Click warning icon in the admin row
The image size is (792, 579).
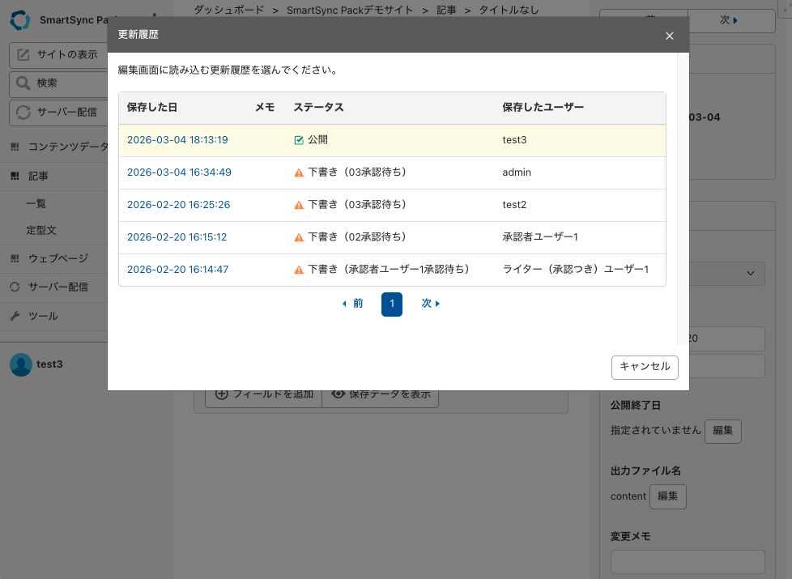tap(299, 172)
